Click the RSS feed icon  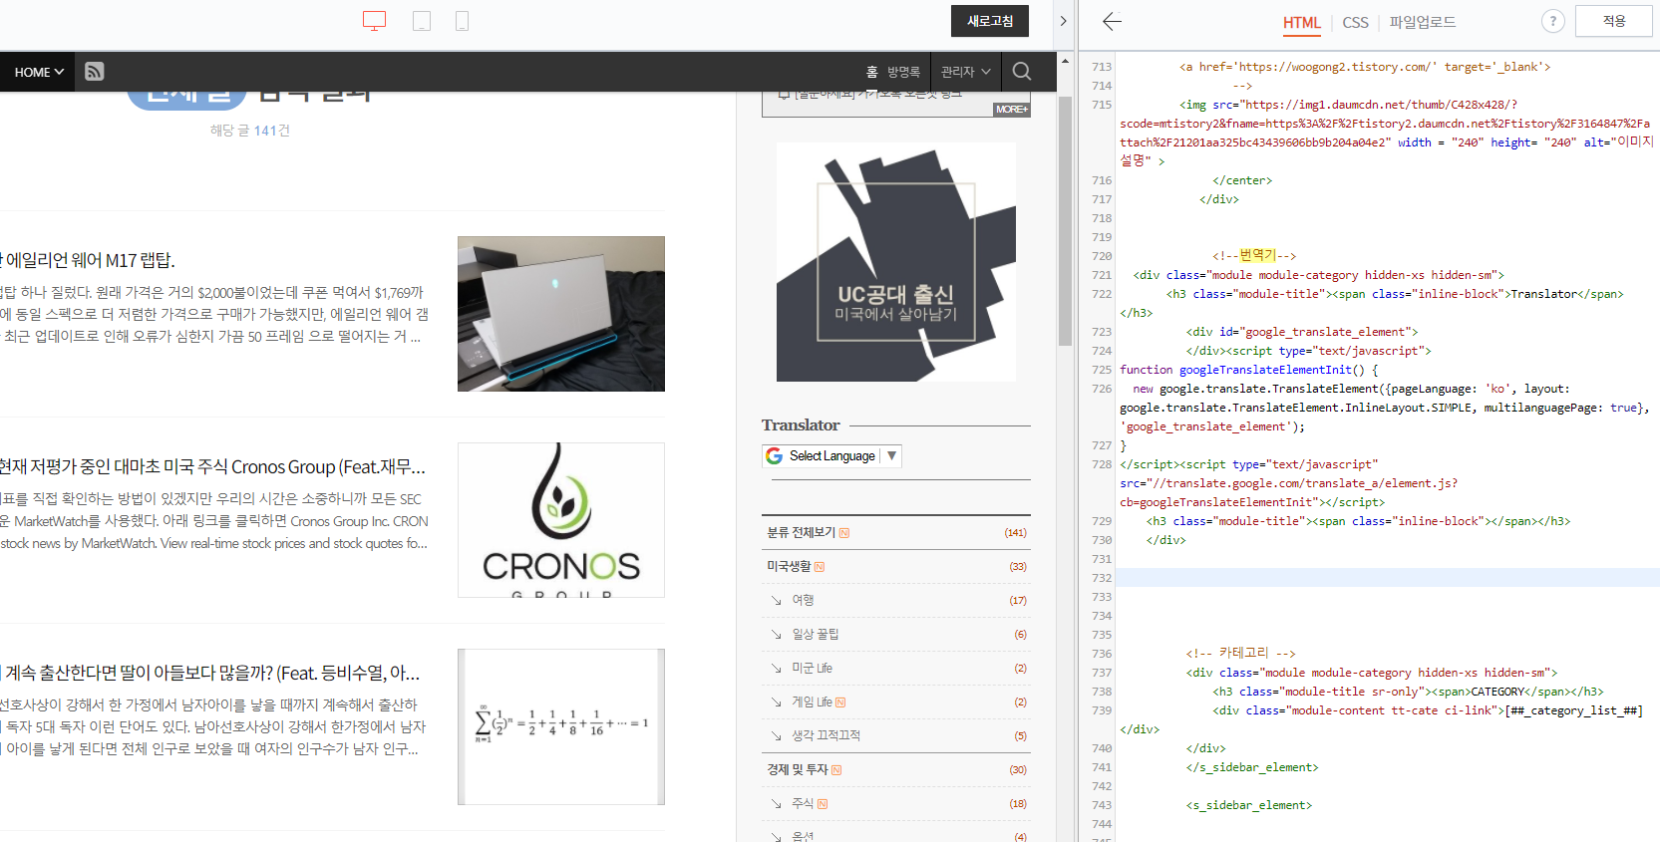95,72
